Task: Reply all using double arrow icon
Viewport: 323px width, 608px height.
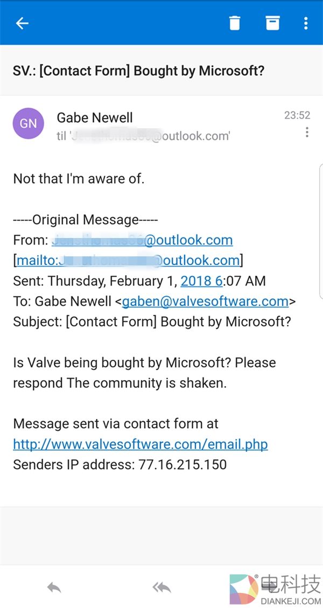Action: point(161,588)
